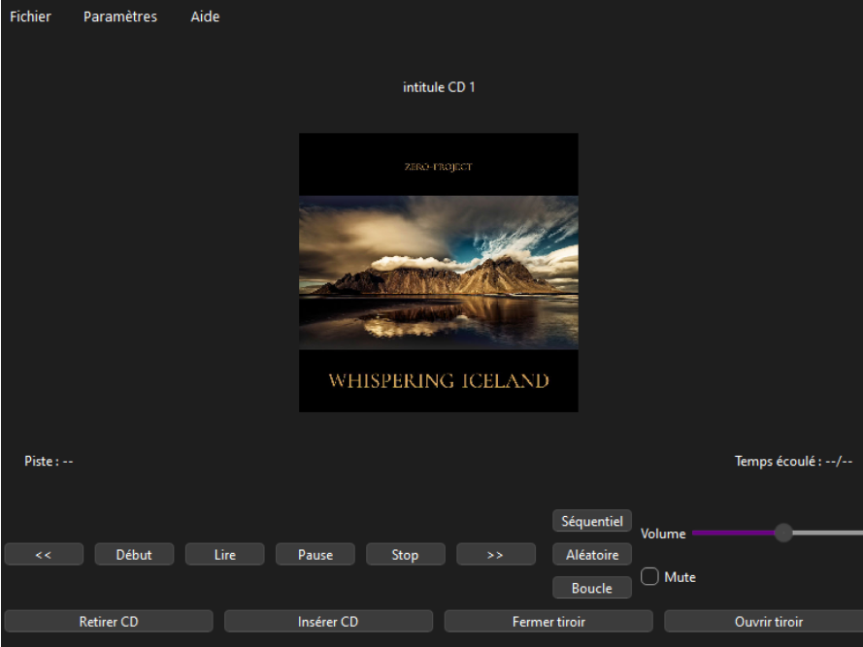
Task: Check the Mute checkbox
Action: point(650,577)
